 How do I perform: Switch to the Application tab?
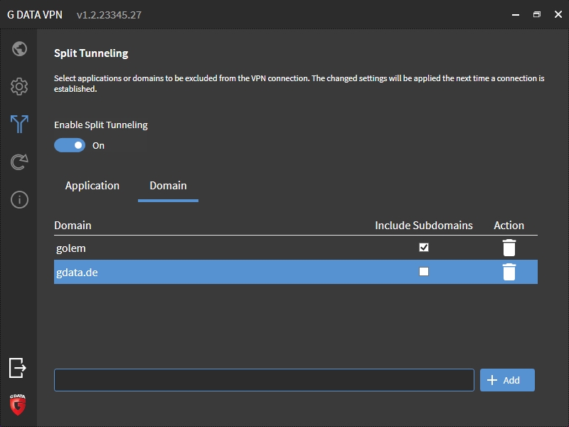click(92, 186)
